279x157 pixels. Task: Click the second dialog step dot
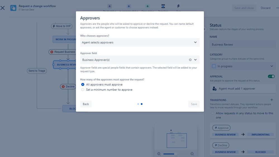[x=142, y=104]
